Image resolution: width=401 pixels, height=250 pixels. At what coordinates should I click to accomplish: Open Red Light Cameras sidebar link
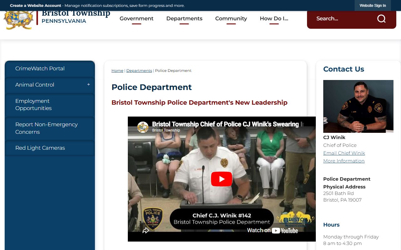pos(50,148)
